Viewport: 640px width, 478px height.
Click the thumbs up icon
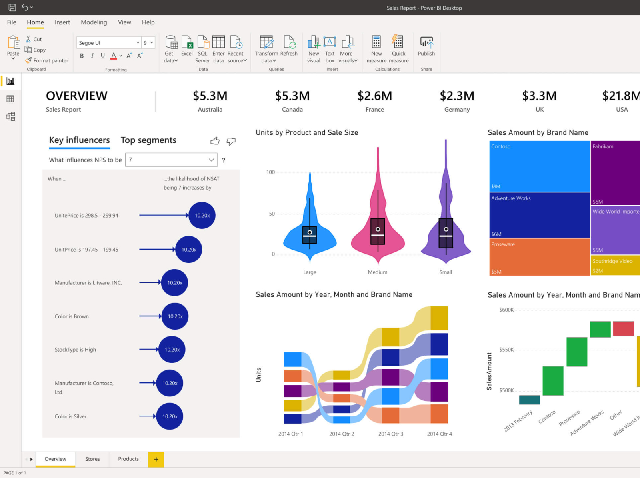click(215, 141)
